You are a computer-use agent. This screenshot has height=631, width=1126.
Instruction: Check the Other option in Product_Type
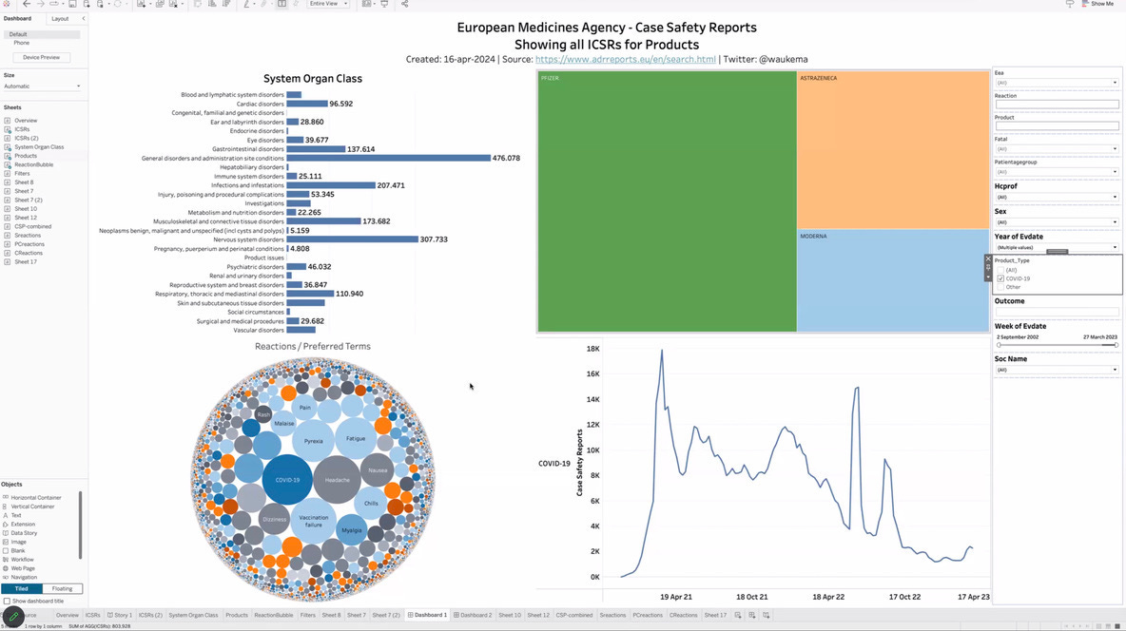1000,287
